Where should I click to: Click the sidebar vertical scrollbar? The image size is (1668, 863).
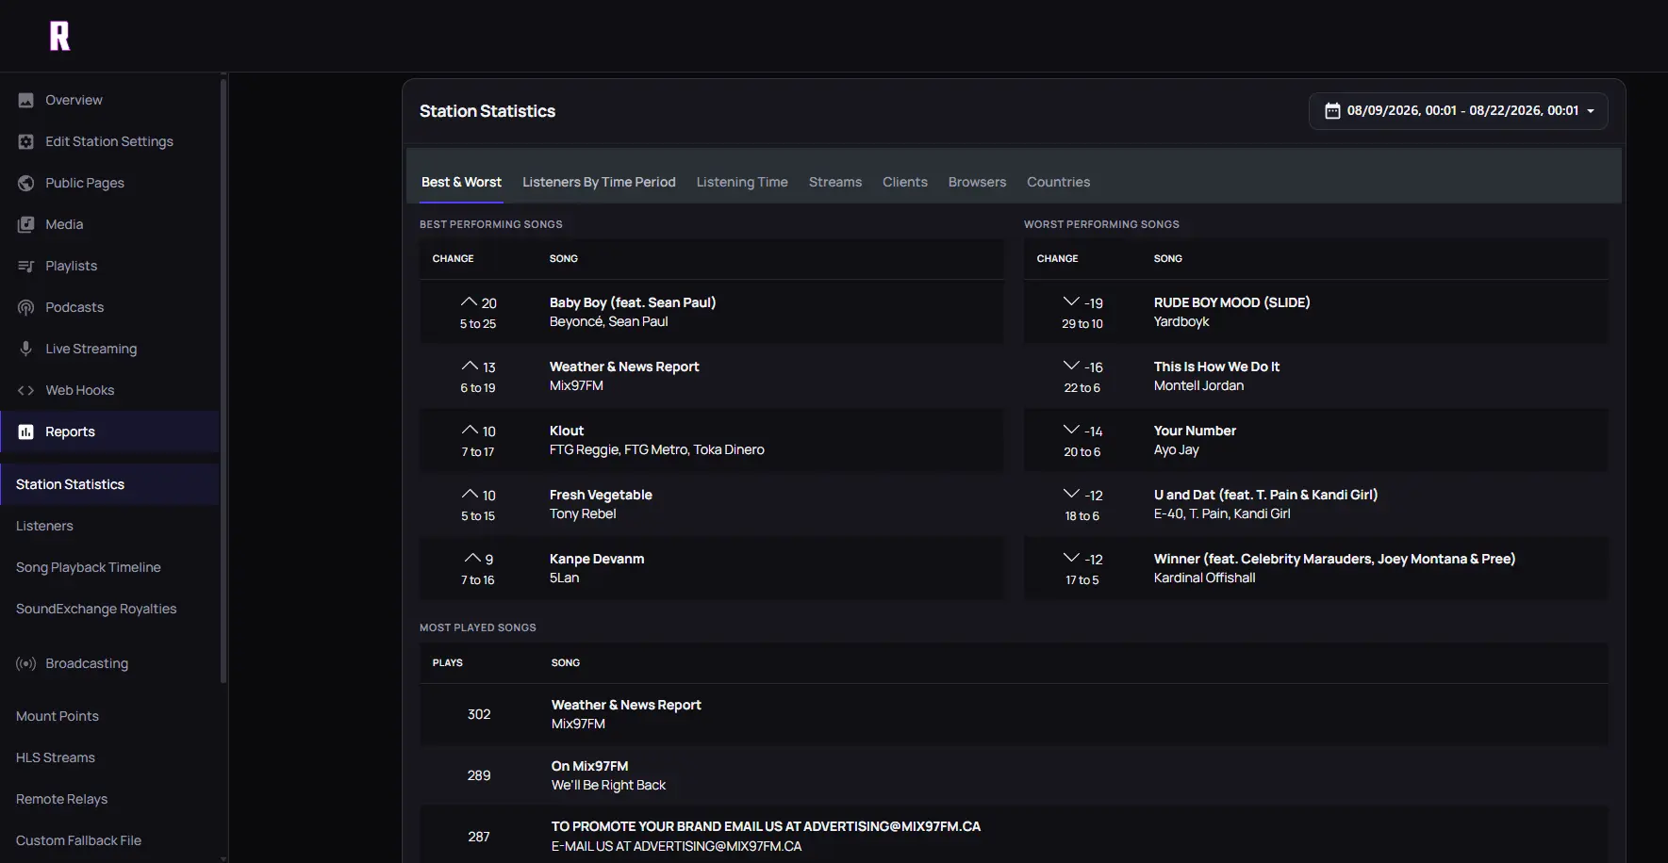click(x=223, y=381)
